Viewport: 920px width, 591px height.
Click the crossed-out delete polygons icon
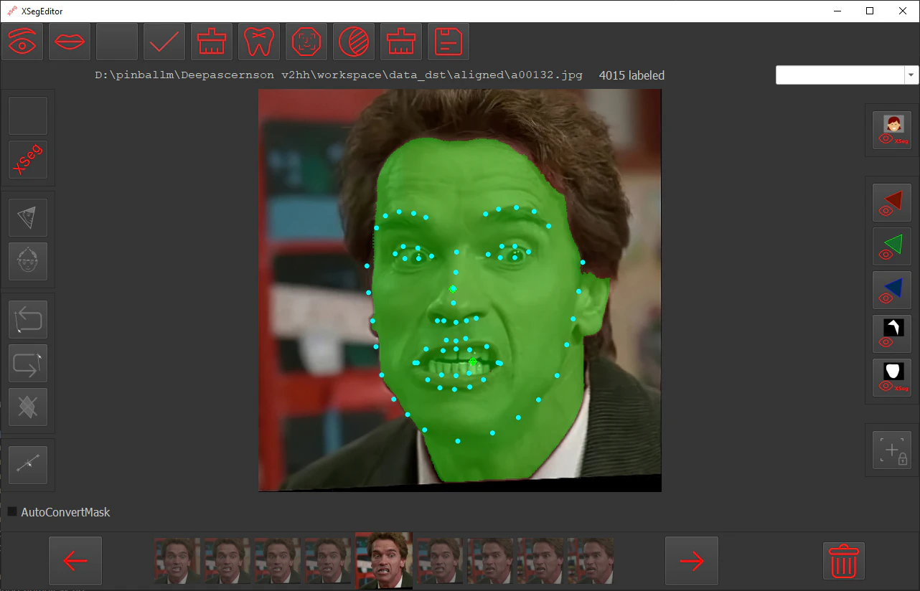coord(28,407)
